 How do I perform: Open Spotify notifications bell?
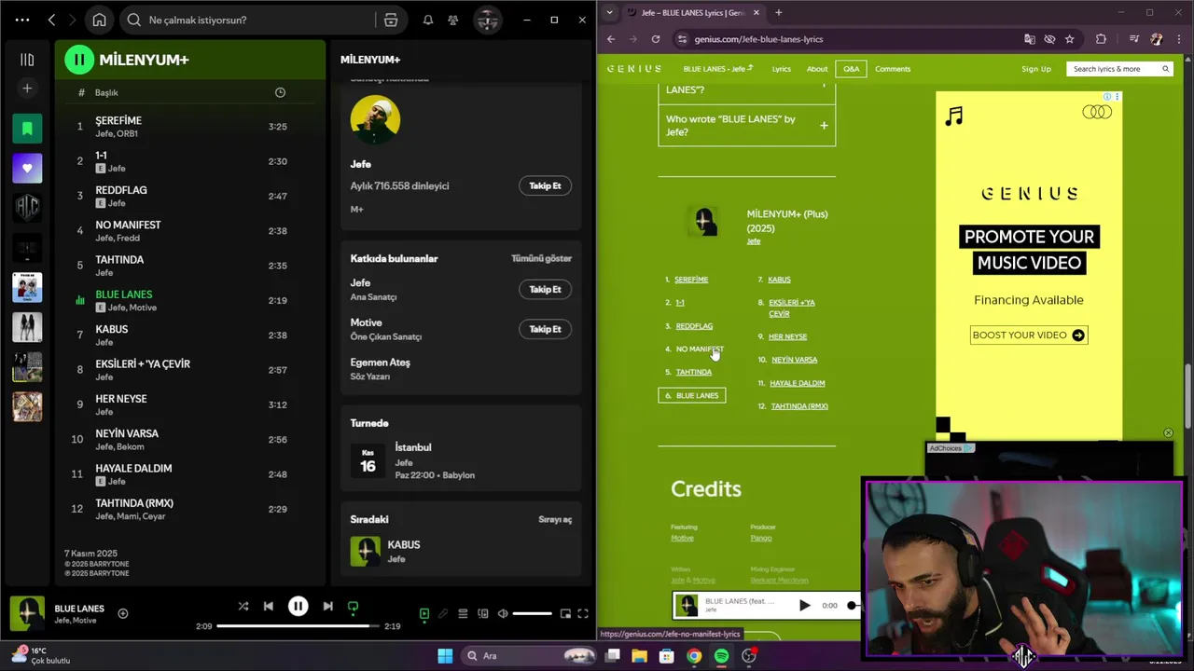click(428, 20)
